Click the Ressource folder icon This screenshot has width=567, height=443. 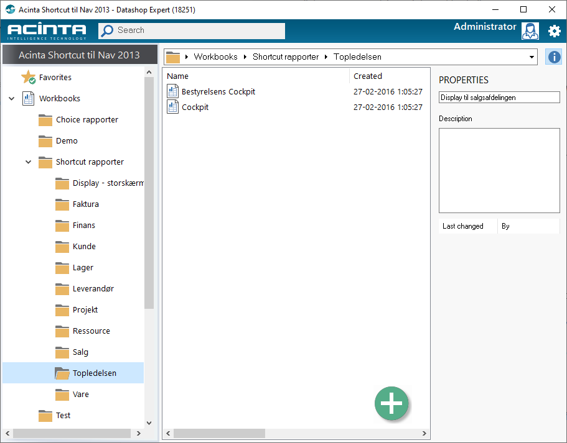point(62,331)
